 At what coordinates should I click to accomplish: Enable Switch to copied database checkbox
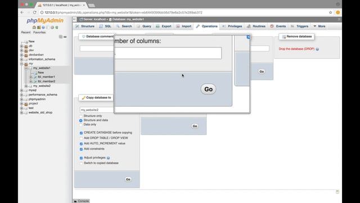tap(81, 164)
